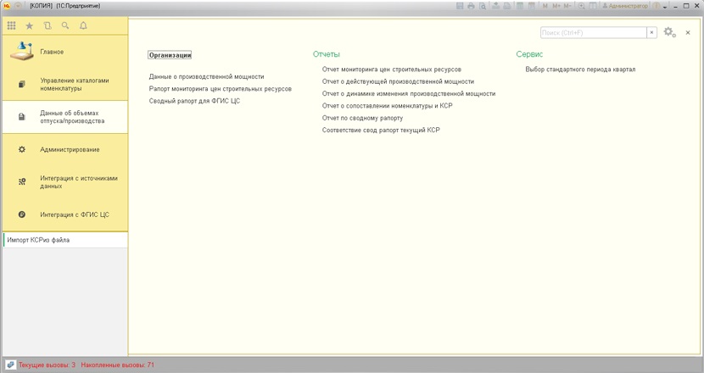
Task: Open the 1C main menu logo
Action: (7, 6)
